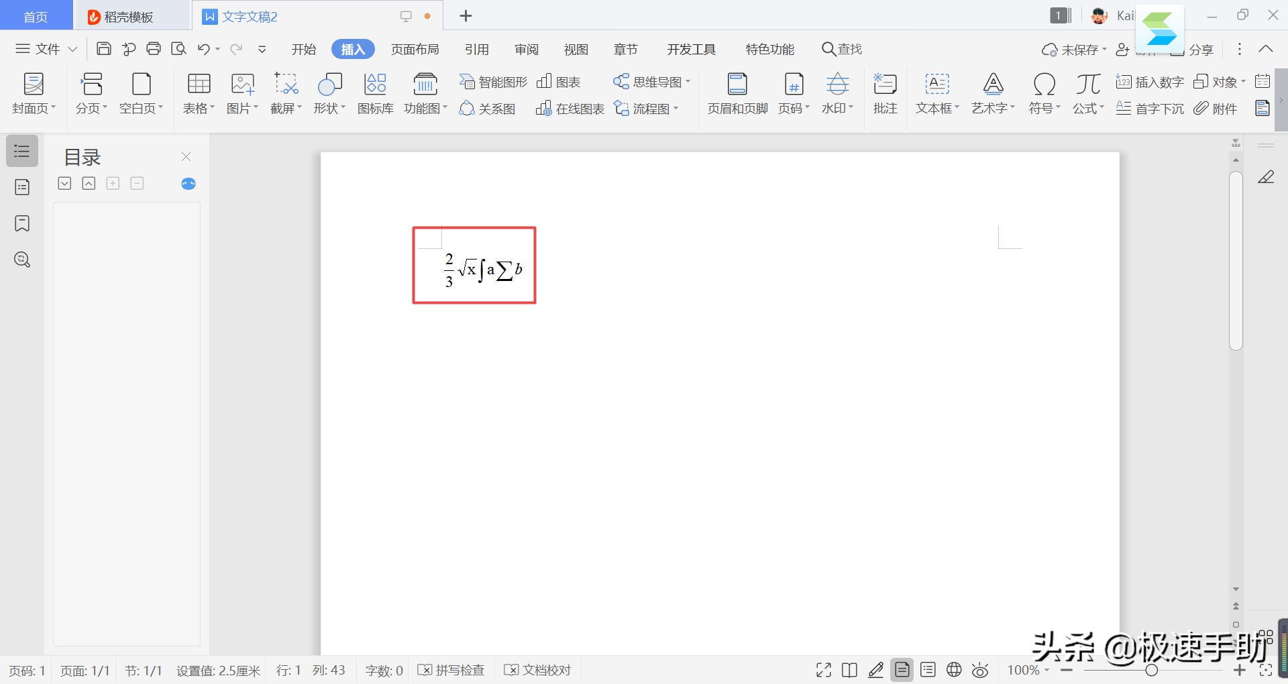Click the zoom slider handle
The width and height of the screenshot is (1288, 684).
coord(1152,670)
